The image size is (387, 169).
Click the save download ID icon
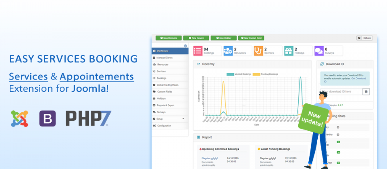coord(366,92)
